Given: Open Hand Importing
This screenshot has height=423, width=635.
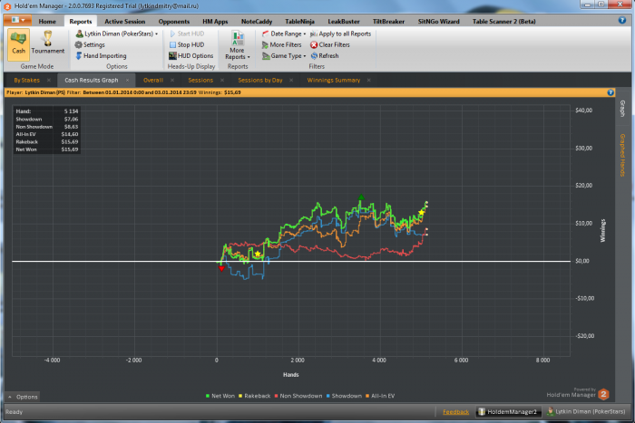Looking at the screenshot, I should coord(101,56).
